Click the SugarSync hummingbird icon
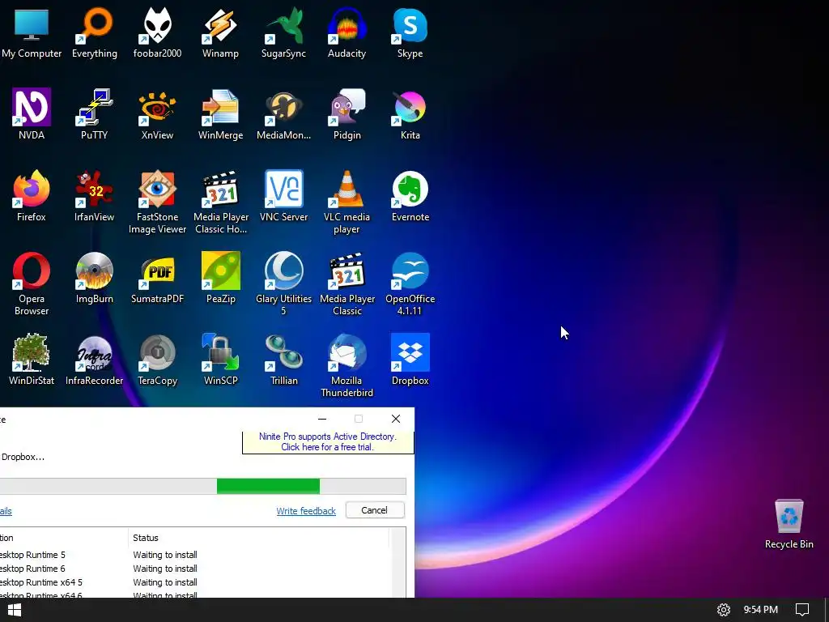Screen dimensions: 829x622 pos(283,32)
